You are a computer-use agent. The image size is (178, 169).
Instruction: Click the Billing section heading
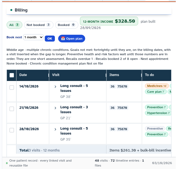coord(21,10)
